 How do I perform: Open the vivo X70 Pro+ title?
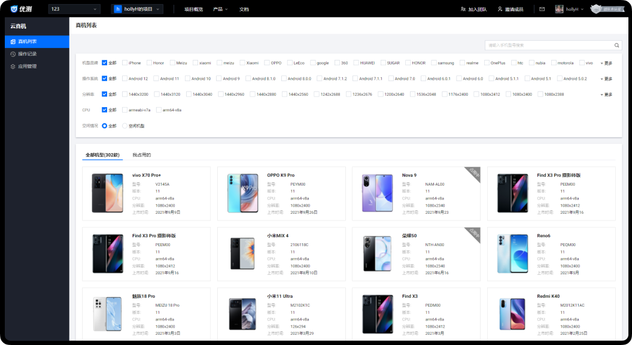[x=146, y=175]
